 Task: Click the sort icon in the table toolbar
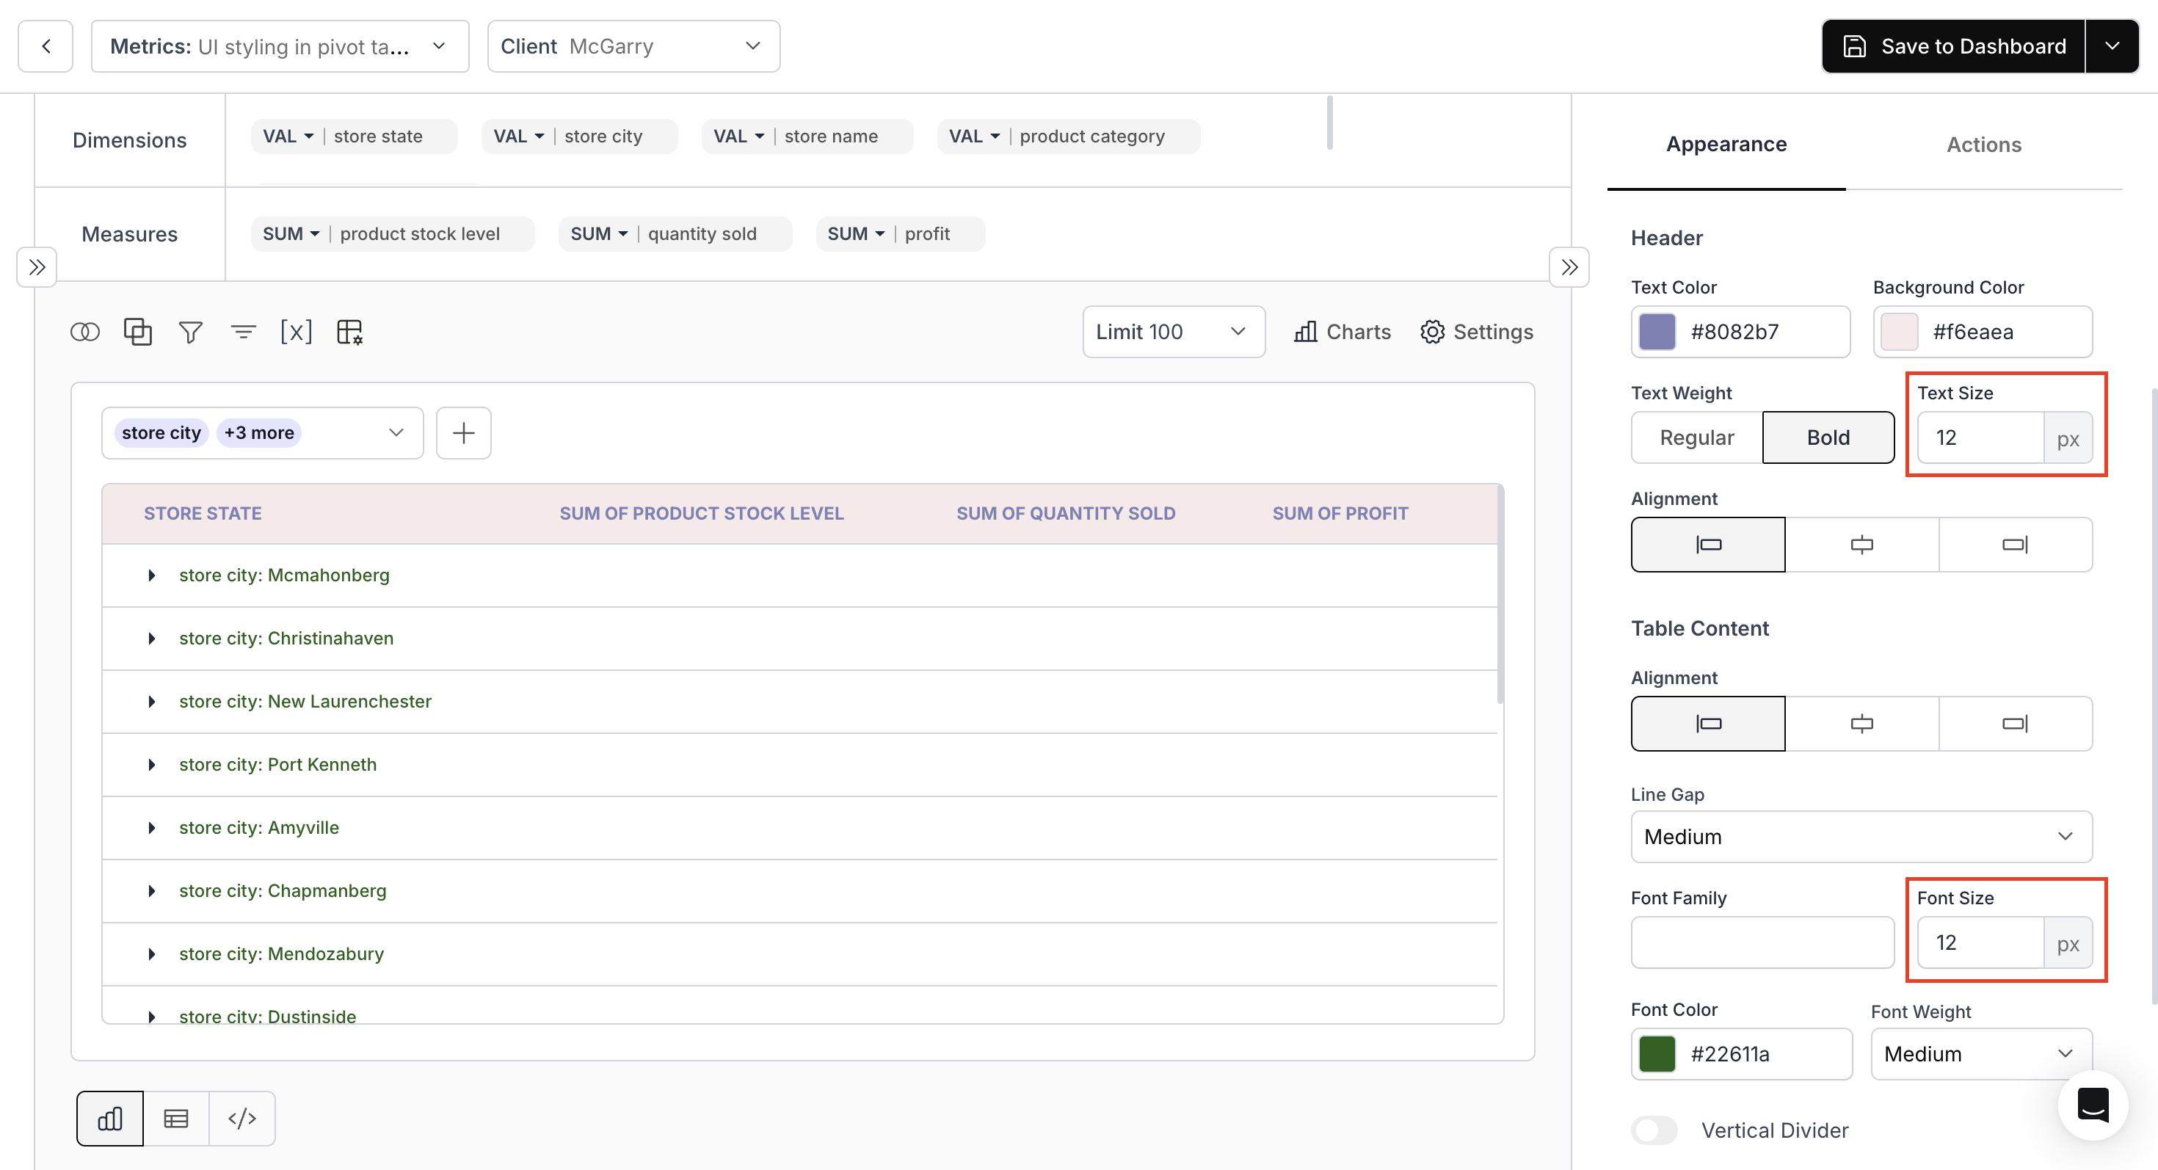click(243, 332)
